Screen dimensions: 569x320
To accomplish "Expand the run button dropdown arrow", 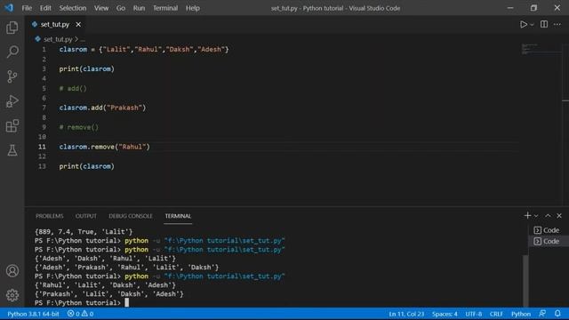I will pyautogui.click(x=532, y=25).
